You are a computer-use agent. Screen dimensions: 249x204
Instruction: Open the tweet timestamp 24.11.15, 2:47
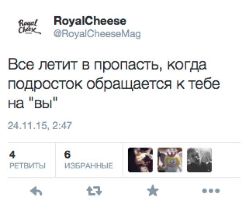pos(40,125)
